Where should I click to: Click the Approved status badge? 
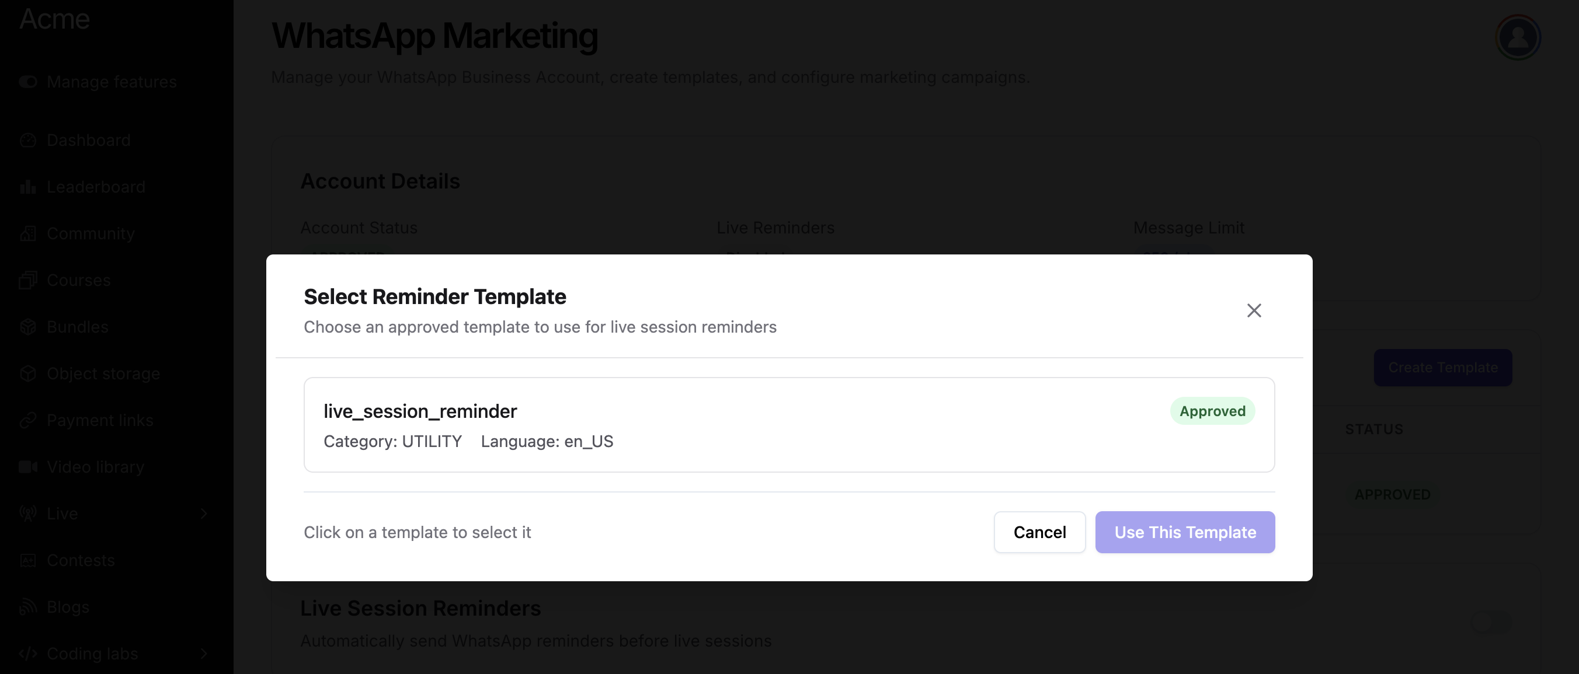[1212, 411]
